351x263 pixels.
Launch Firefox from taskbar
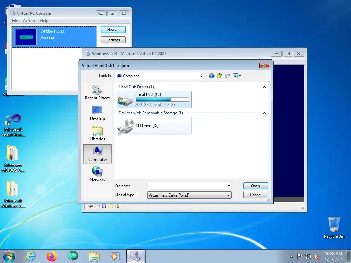coord(52,256)
